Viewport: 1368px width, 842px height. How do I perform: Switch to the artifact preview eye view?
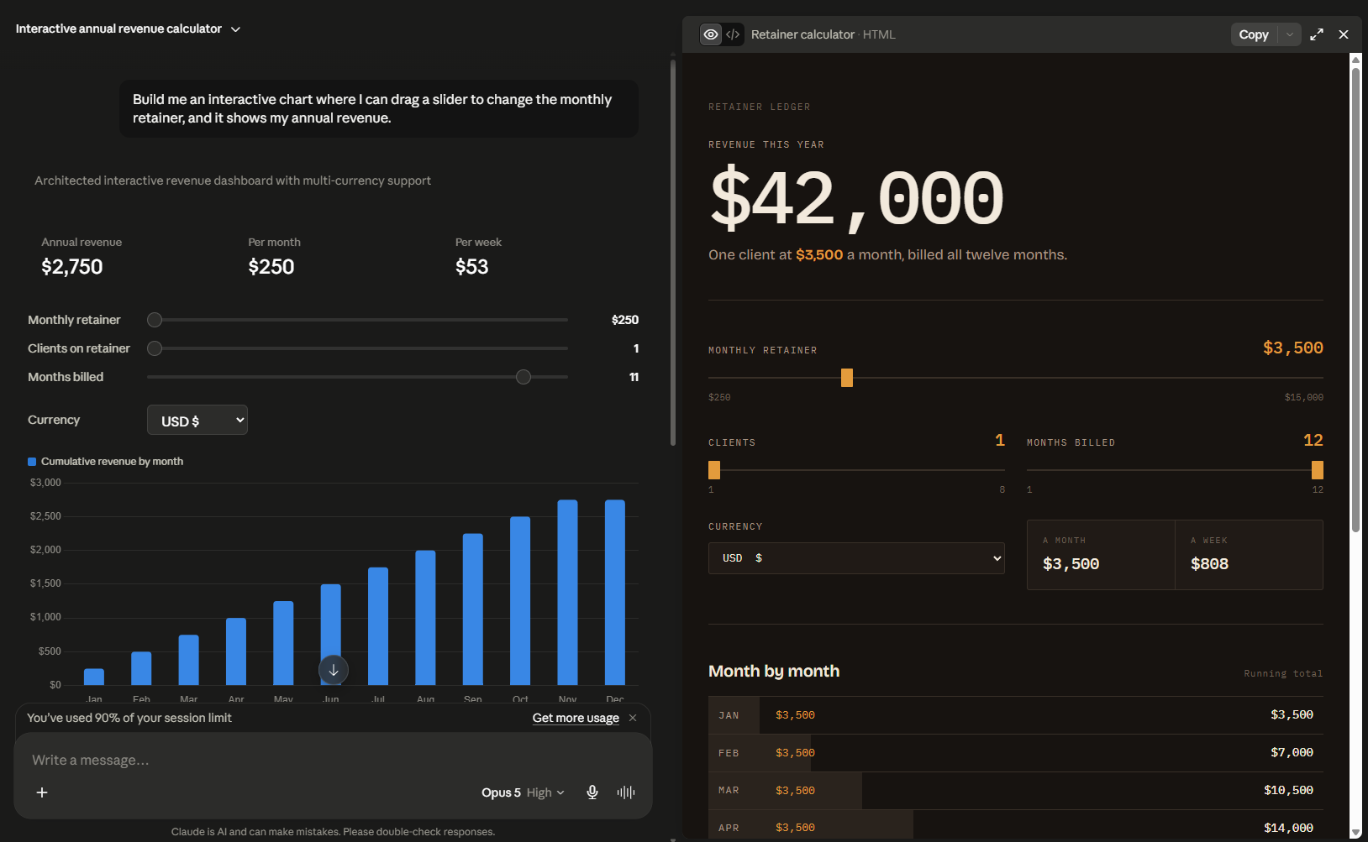(711, 34)
